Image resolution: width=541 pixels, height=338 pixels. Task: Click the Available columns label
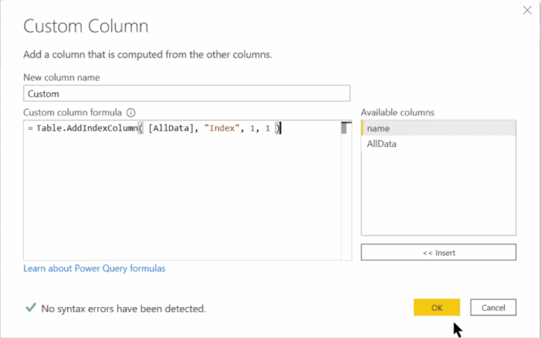pyautogui.click(x=397, y=113)
